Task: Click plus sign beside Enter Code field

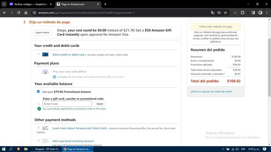Action: pyautogui.click(x=39, y=104)
